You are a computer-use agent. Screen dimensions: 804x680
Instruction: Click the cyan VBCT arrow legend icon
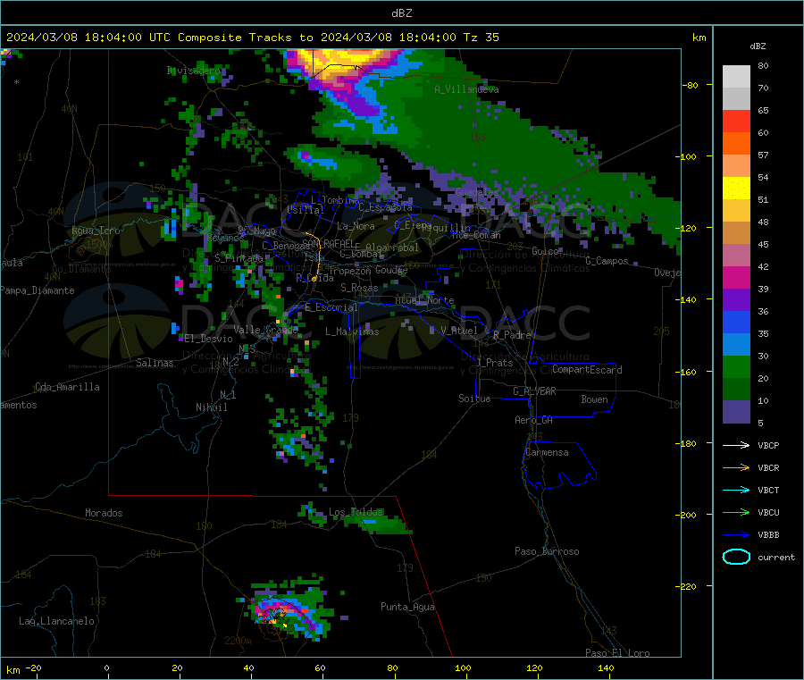736,491
